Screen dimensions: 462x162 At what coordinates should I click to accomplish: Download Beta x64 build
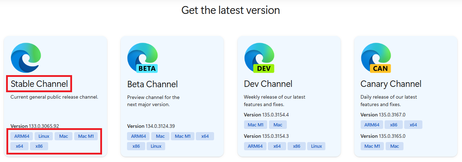point(205,136)
